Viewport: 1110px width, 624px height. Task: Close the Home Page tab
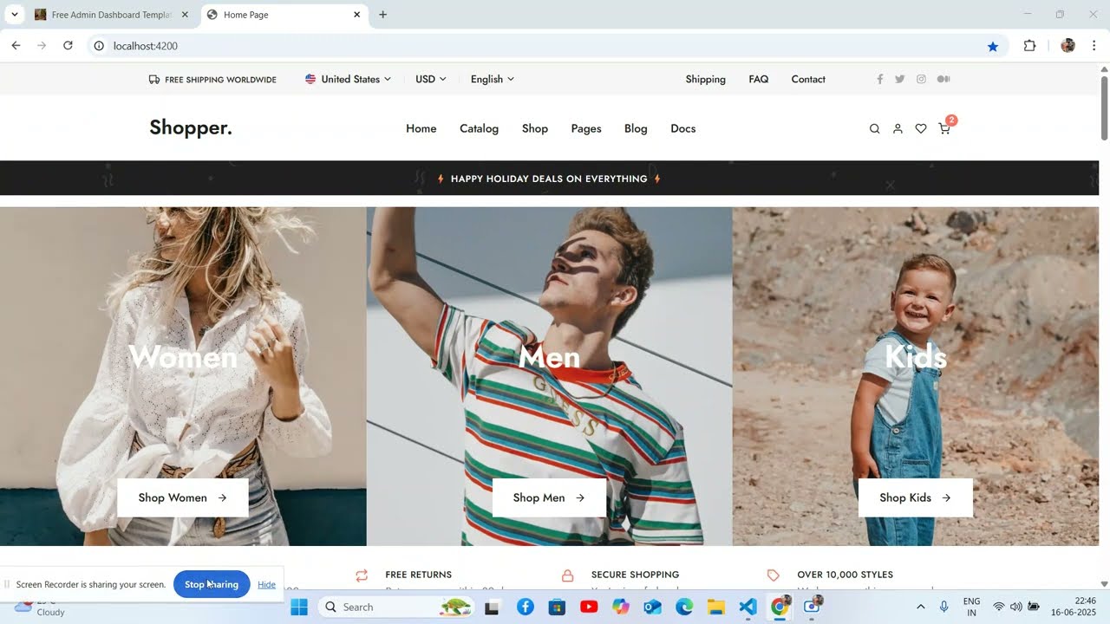coord(357,15)
